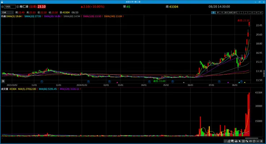Click the SMA(5) 19.64 indicator label
This screenshot has width=266, height=144.
14,16
